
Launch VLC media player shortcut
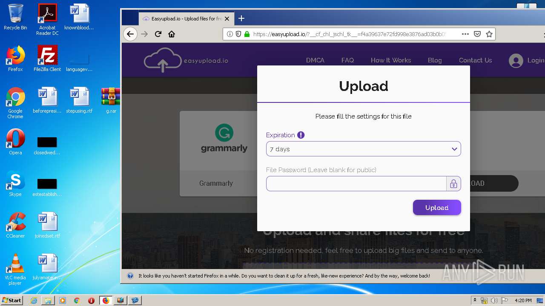tap(15, 269)
